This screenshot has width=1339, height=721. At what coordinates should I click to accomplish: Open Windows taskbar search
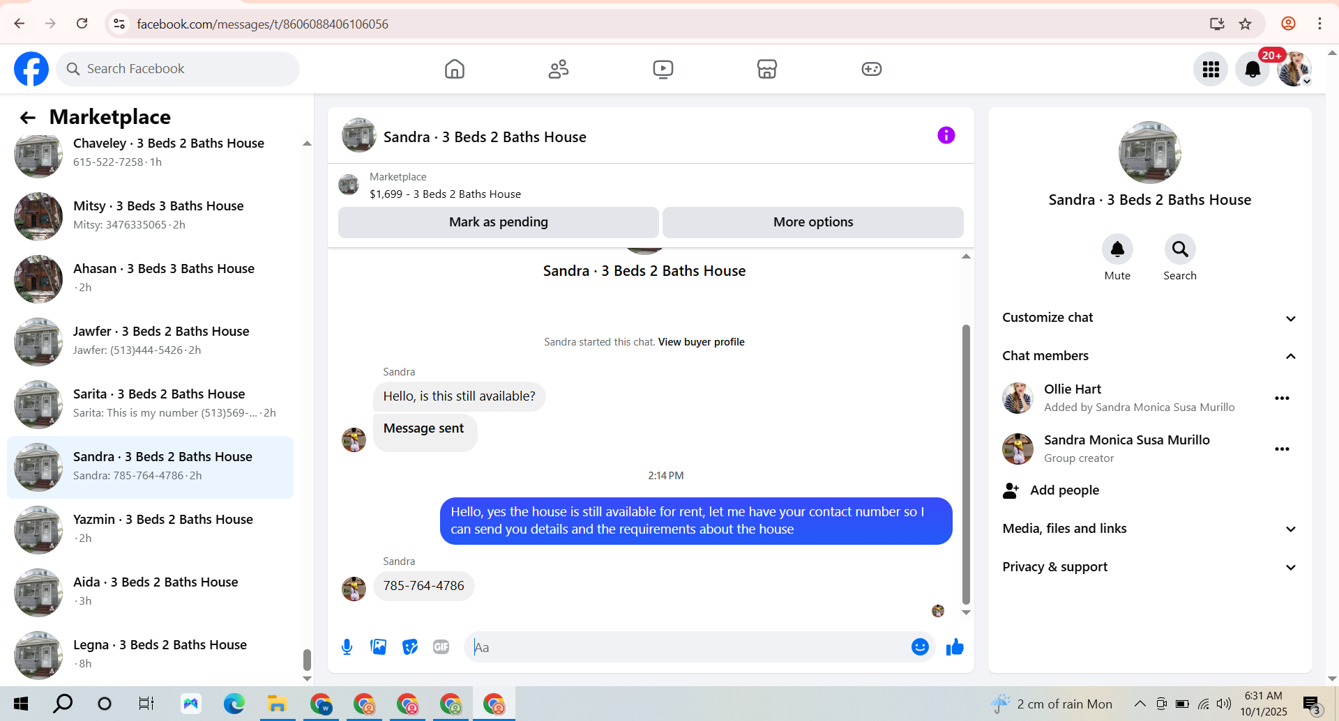[x=63, y=704]
